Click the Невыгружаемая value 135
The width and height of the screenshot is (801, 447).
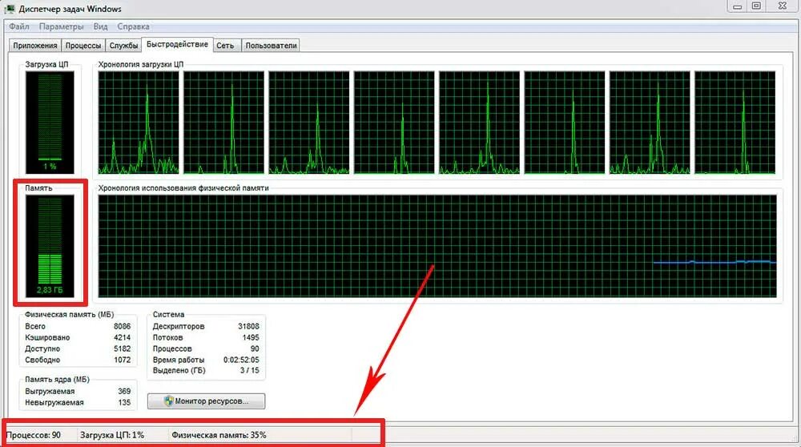(x=124, y=402)
